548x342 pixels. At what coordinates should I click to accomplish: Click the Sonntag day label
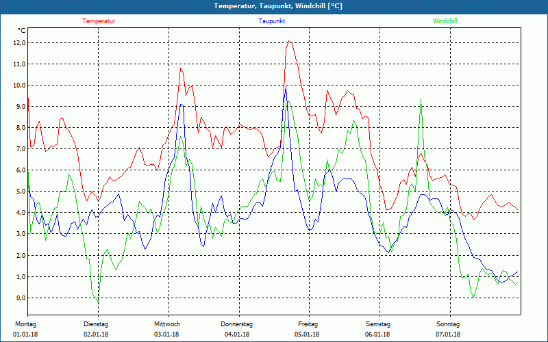(x=448, y=324)
